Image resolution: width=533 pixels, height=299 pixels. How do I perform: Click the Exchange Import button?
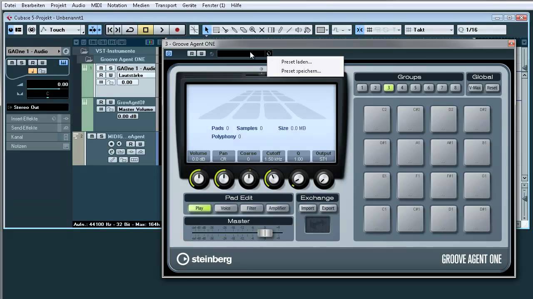click(x=308, y=208)
